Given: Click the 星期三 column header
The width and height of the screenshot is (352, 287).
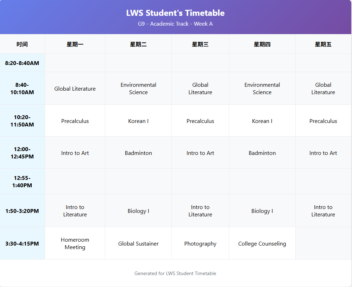Looking at the screenshot, I should [x=200, y=44].
